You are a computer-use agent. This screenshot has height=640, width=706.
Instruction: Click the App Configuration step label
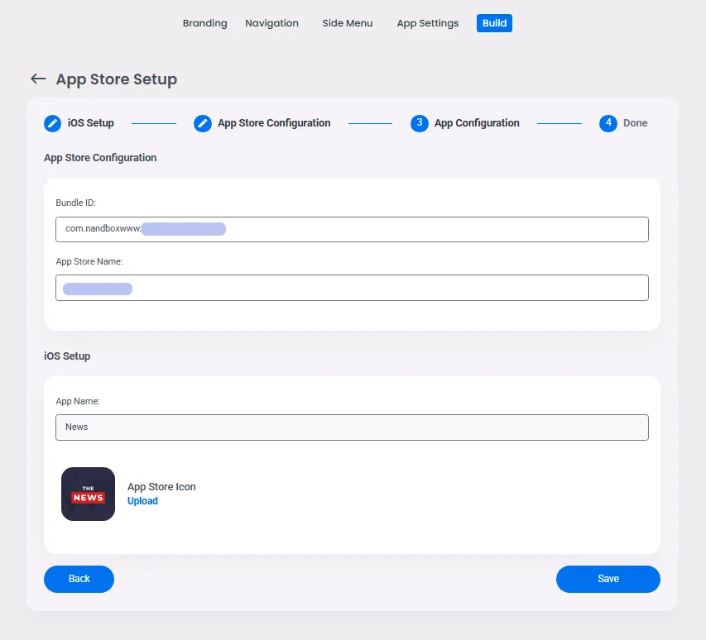coord(477,123)
